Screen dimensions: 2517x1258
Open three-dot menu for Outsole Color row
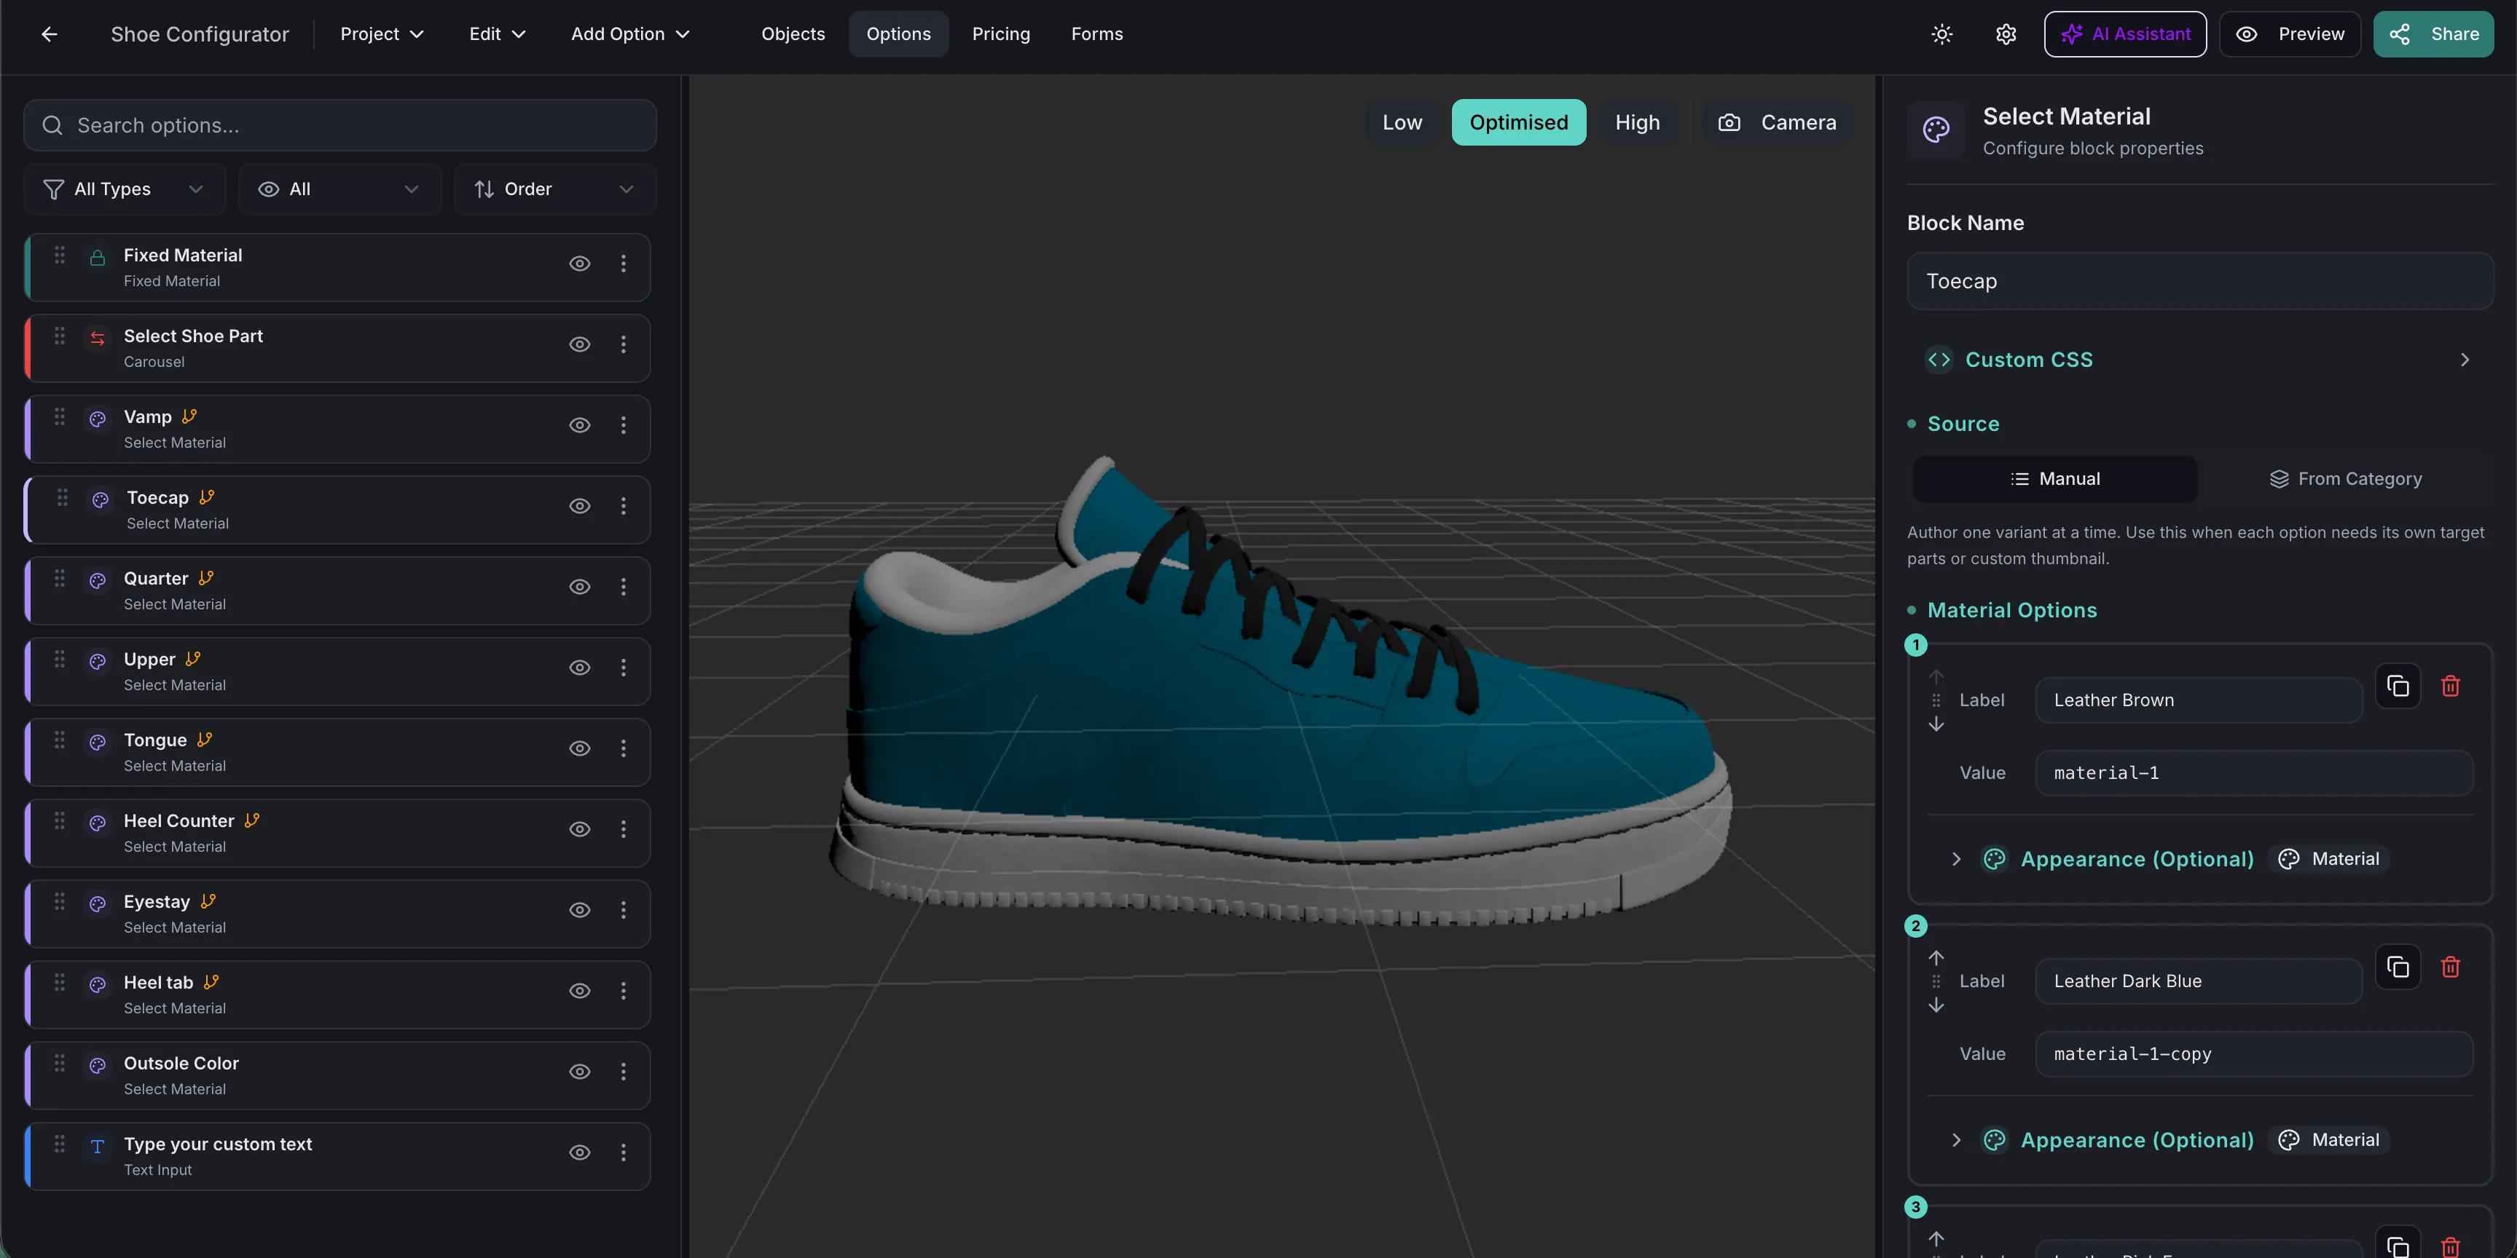(624, 1072)
